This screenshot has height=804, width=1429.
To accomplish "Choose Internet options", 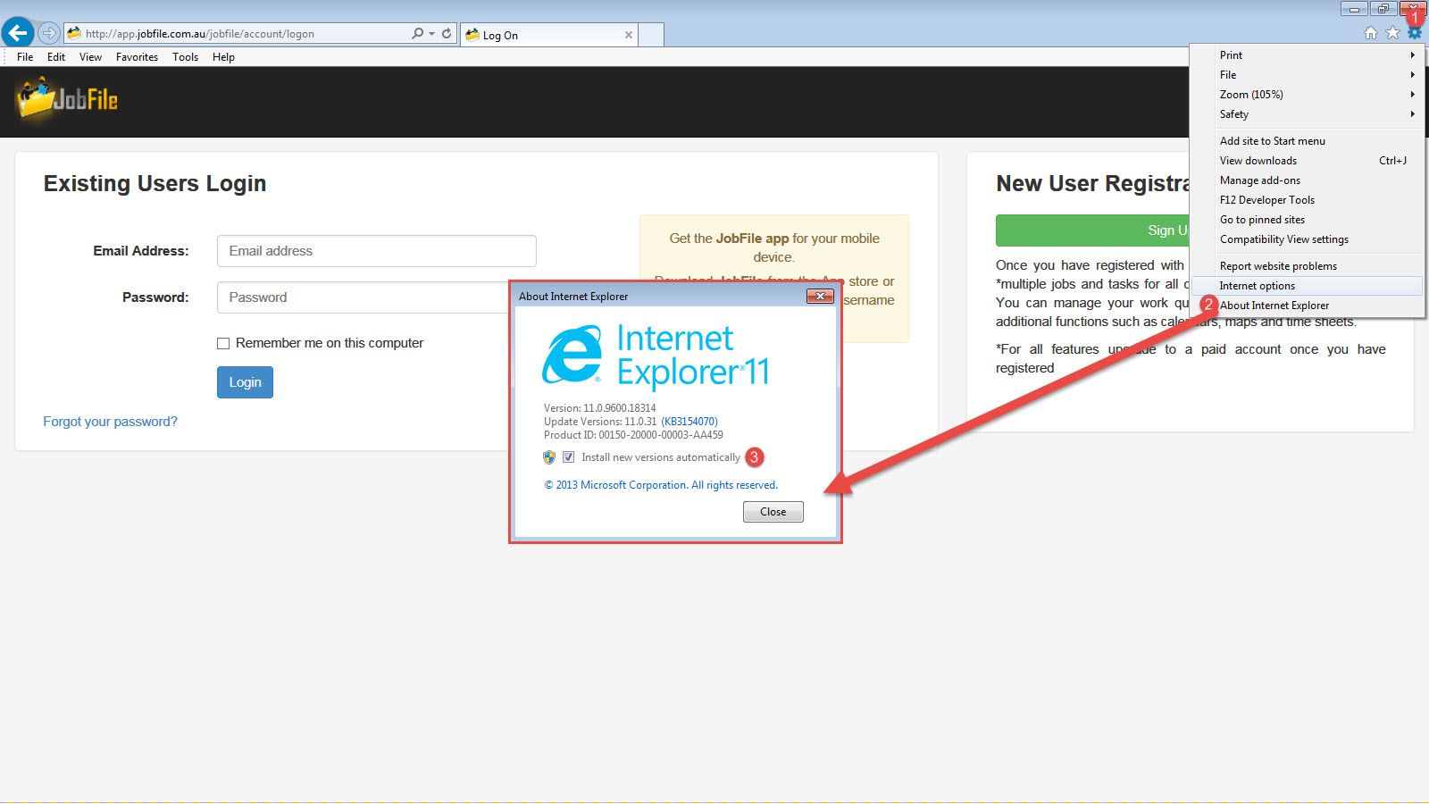I will [1307, 286].
